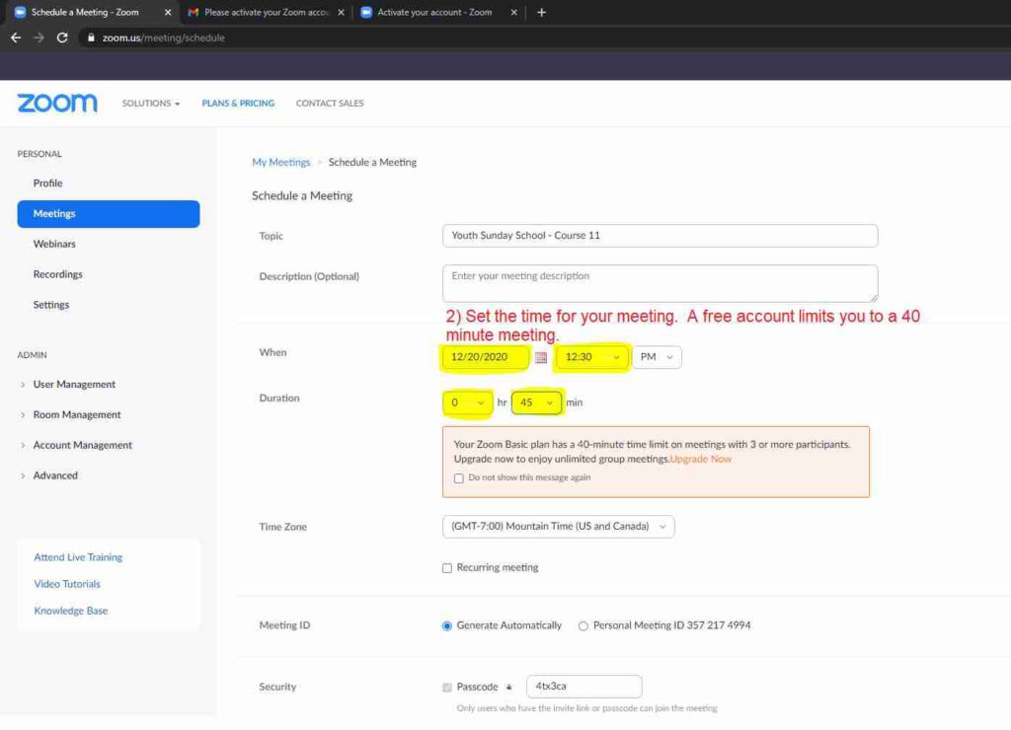Open the Time Zone dropdown
Viewport: 1011px width, 730px height.
coord(559,527)
